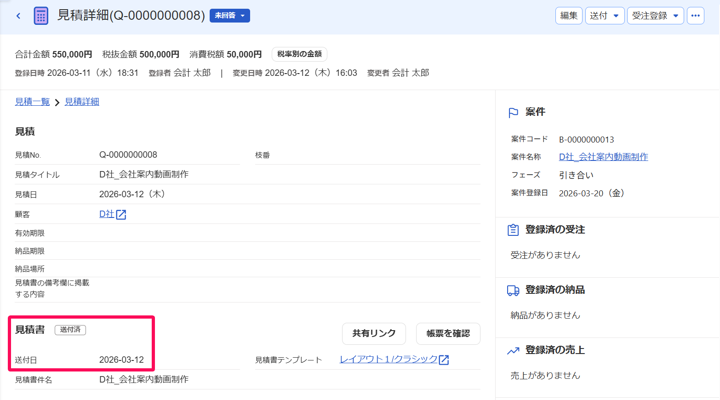Click external link icon next to D社

121,214
